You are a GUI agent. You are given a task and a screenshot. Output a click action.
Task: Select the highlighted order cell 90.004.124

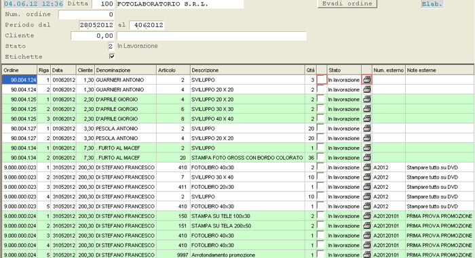click(20, 80)
